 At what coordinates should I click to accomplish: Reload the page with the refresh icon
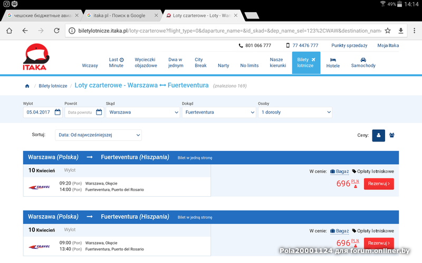coord(56,31)
